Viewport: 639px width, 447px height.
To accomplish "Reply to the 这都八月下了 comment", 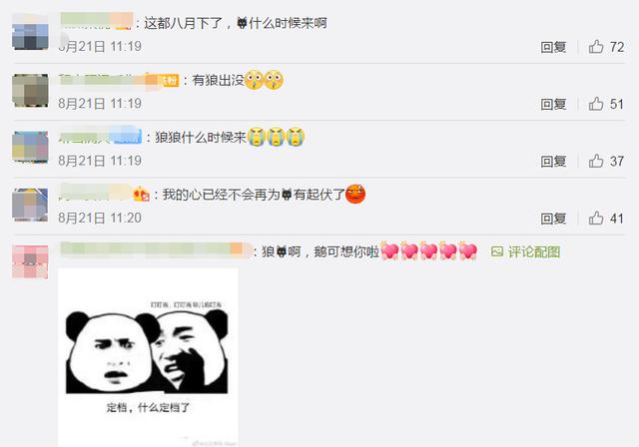I will pos(553,47).
